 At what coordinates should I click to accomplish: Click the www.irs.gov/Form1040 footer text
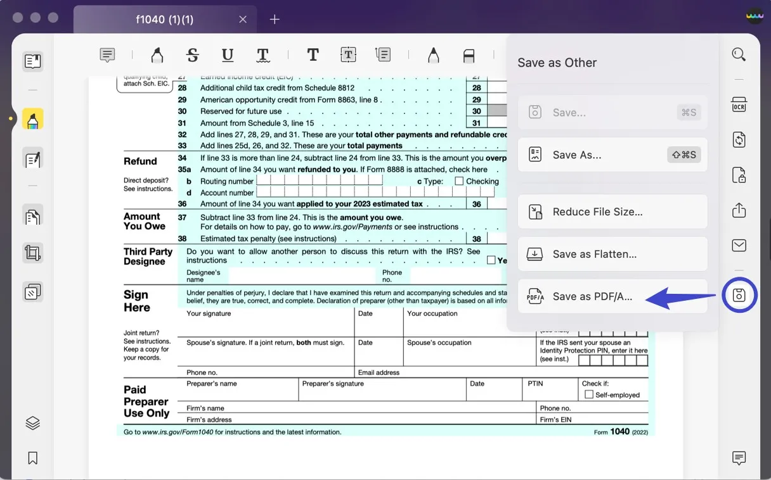[177, 432]
